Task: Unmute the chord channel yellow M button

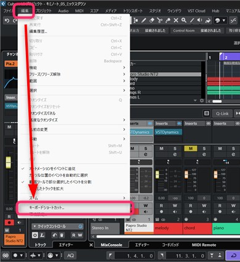Action: point(191,148)
